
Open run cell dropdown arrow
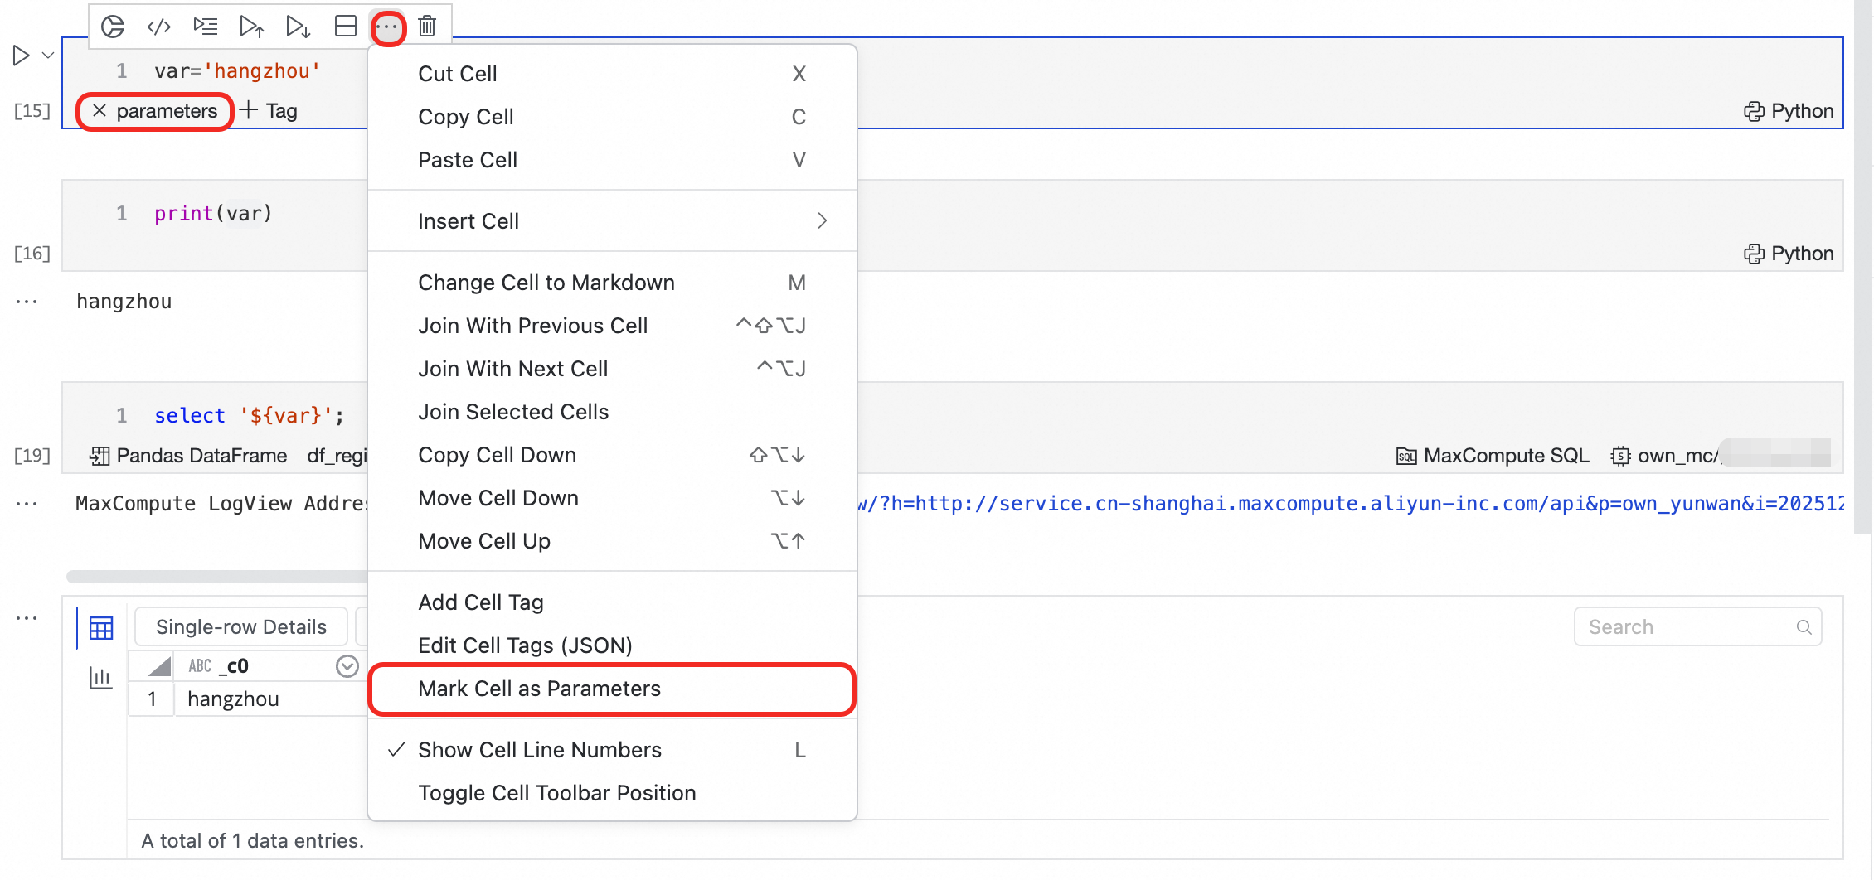coord(48,56)
